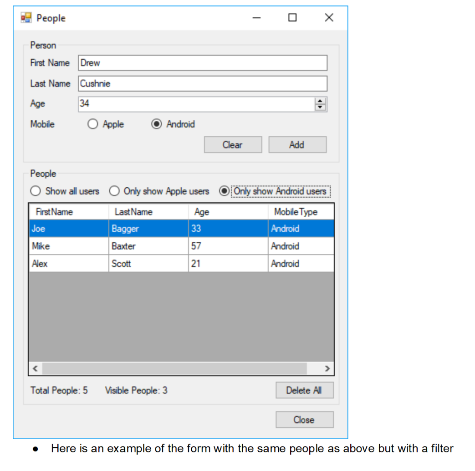Click the right arrow on horizontal scrollbar
The width and height of the screenshot is (475, 471).
(327, 368)
